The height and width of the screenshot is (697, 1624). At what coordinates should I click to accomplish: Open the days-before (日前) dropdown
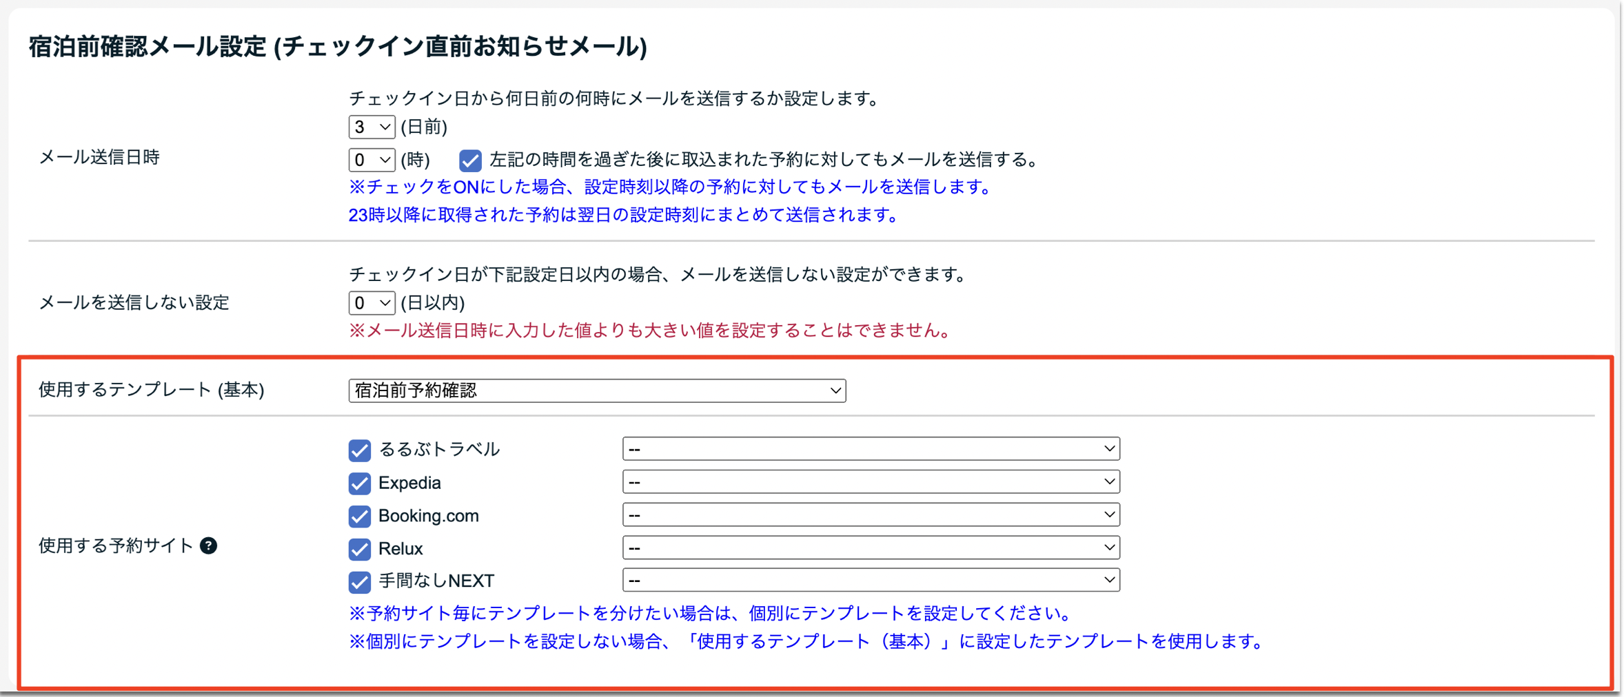[x=372, y=127]
